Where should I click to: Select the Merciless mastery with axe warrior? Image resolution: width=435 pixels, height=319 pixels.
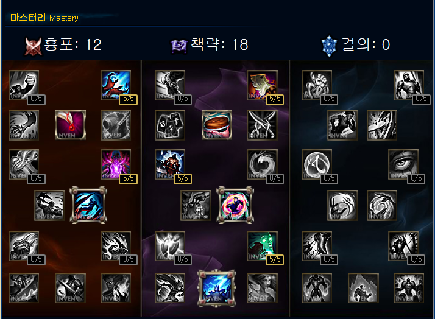[x=170, y=164]
